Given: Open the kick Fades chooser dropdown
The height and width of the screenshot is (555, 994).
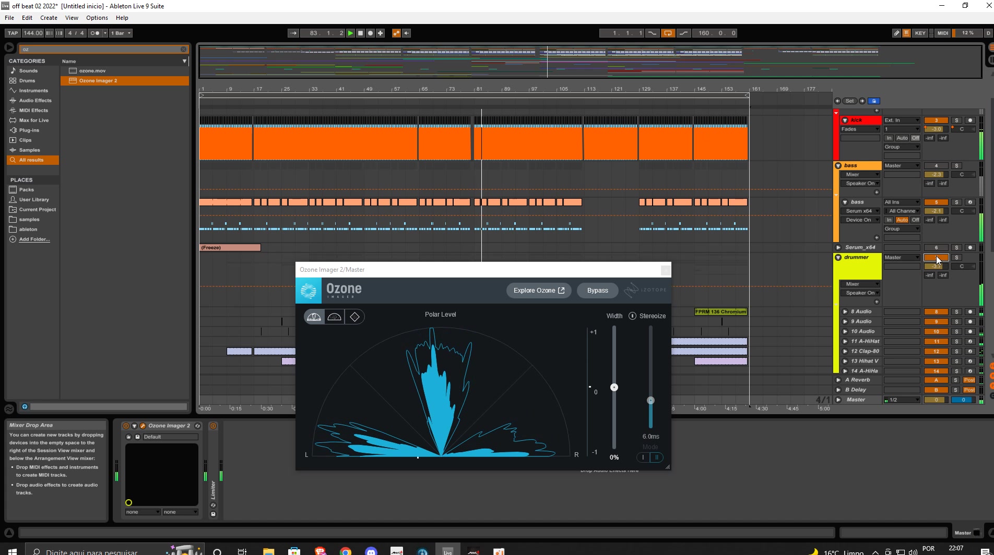Looking at the screenshot, I should [x=860, y=129].
